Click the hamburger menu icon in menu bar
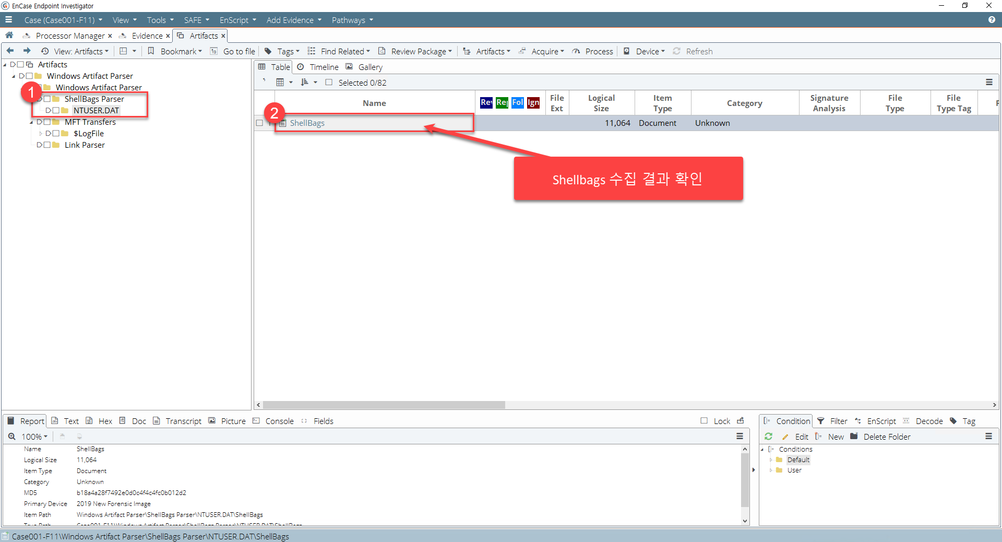This screenshot has height=542, width=1002. pyautogui.click(x=8, y=20)
